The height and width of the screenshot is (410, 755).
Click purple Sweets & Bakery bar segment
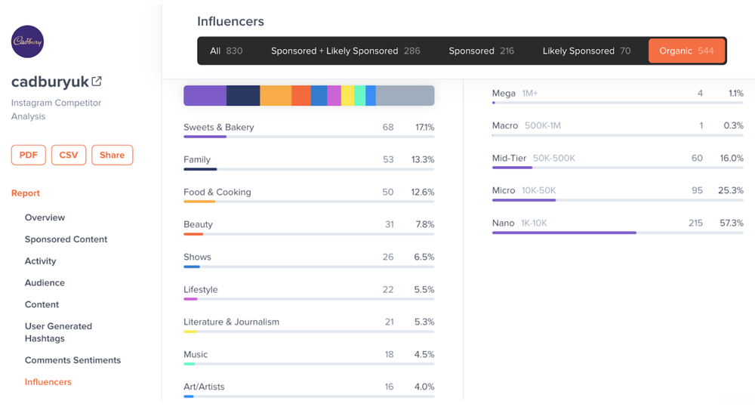[x=205, y=95]
